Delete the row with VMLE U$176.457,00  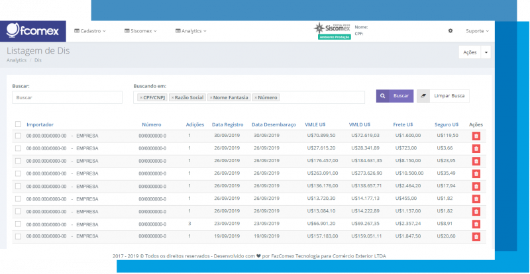click(x=476, y=161)
